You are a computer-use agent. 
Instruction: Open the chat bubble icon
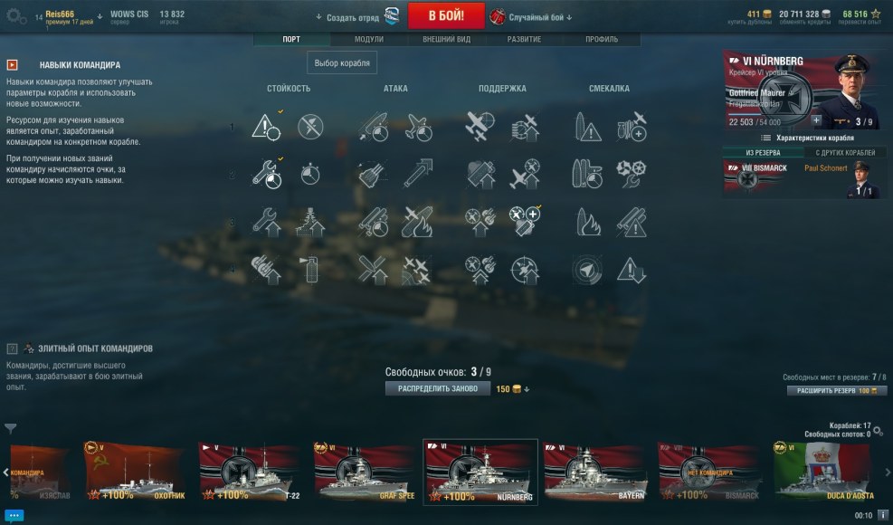point(14,515)
